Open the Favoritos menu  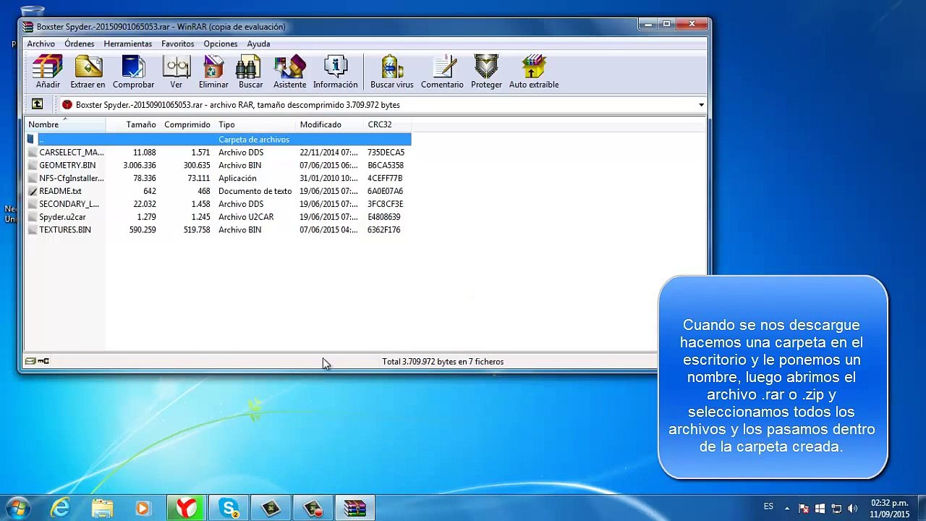pos(177,43)
